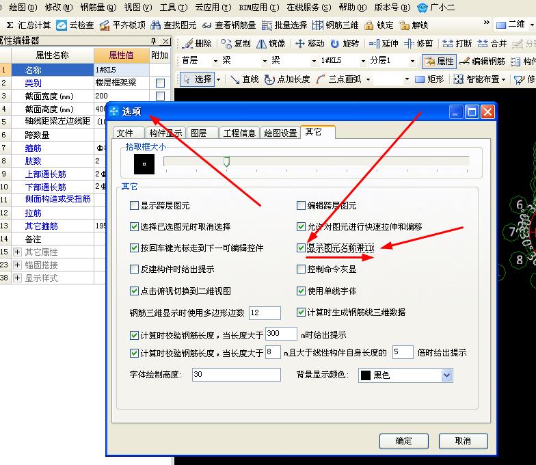
Task: Select the 矩形 rectangle tool
Action: (429, 79)
